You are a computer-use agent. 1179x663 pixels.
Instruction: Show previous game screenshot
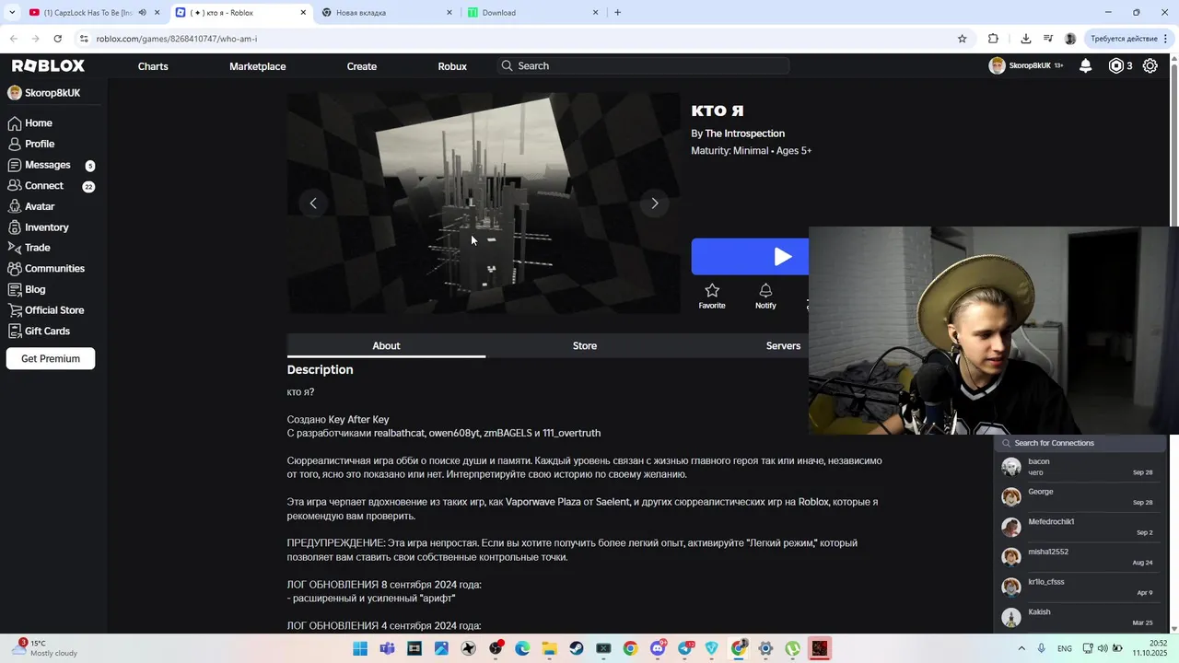click(x=313, y=204)
